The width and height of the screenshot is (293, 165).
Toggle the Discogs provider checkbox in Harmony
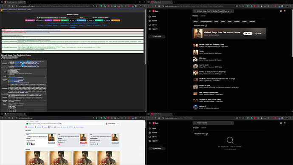(43, 20)
